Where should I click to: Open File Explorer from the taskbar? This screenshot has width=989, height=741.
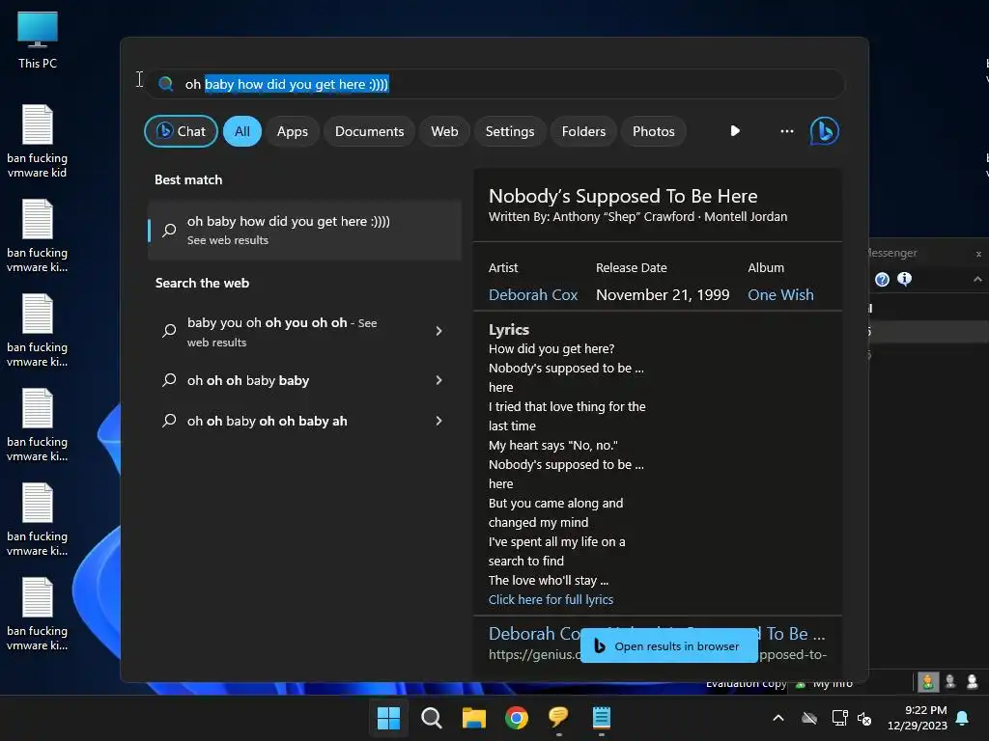coord(473,718)
